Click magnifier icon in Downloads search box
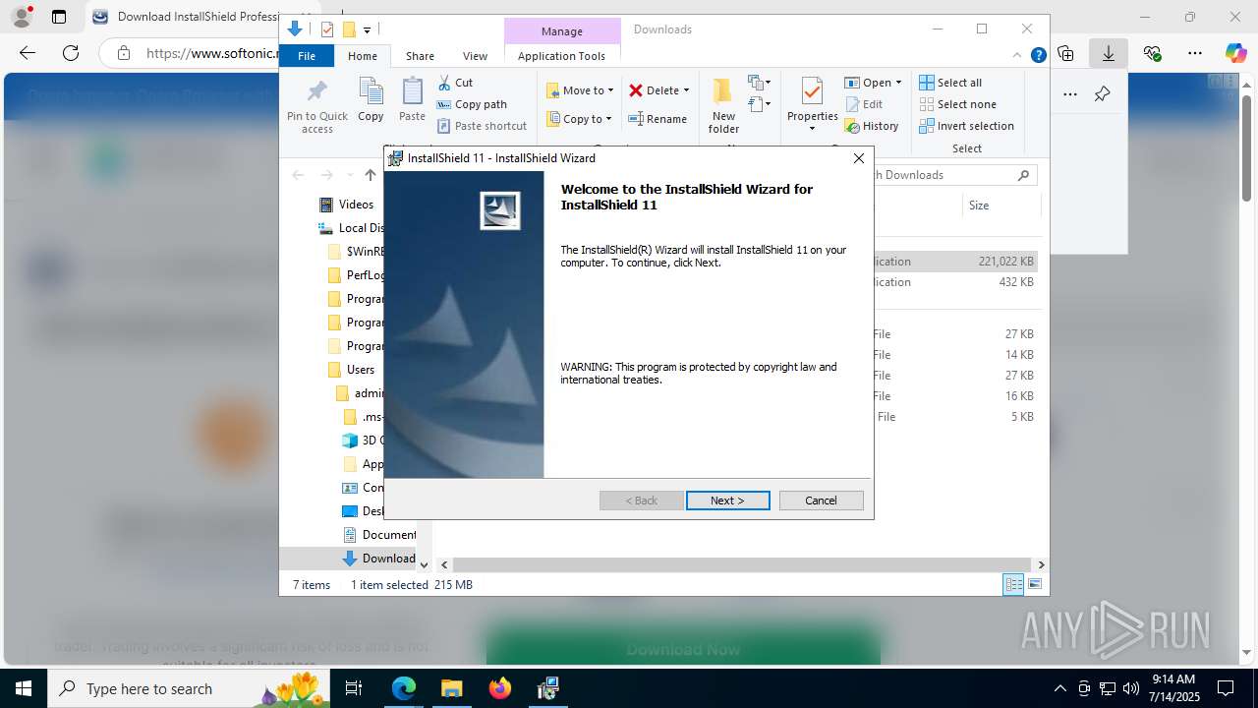Screen dimensions: 1258x708 [1023, 175]
